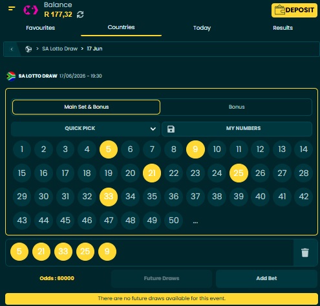Select the Bonus option
Viewport: 320px width, 306px height.
[x=237, y=107]
